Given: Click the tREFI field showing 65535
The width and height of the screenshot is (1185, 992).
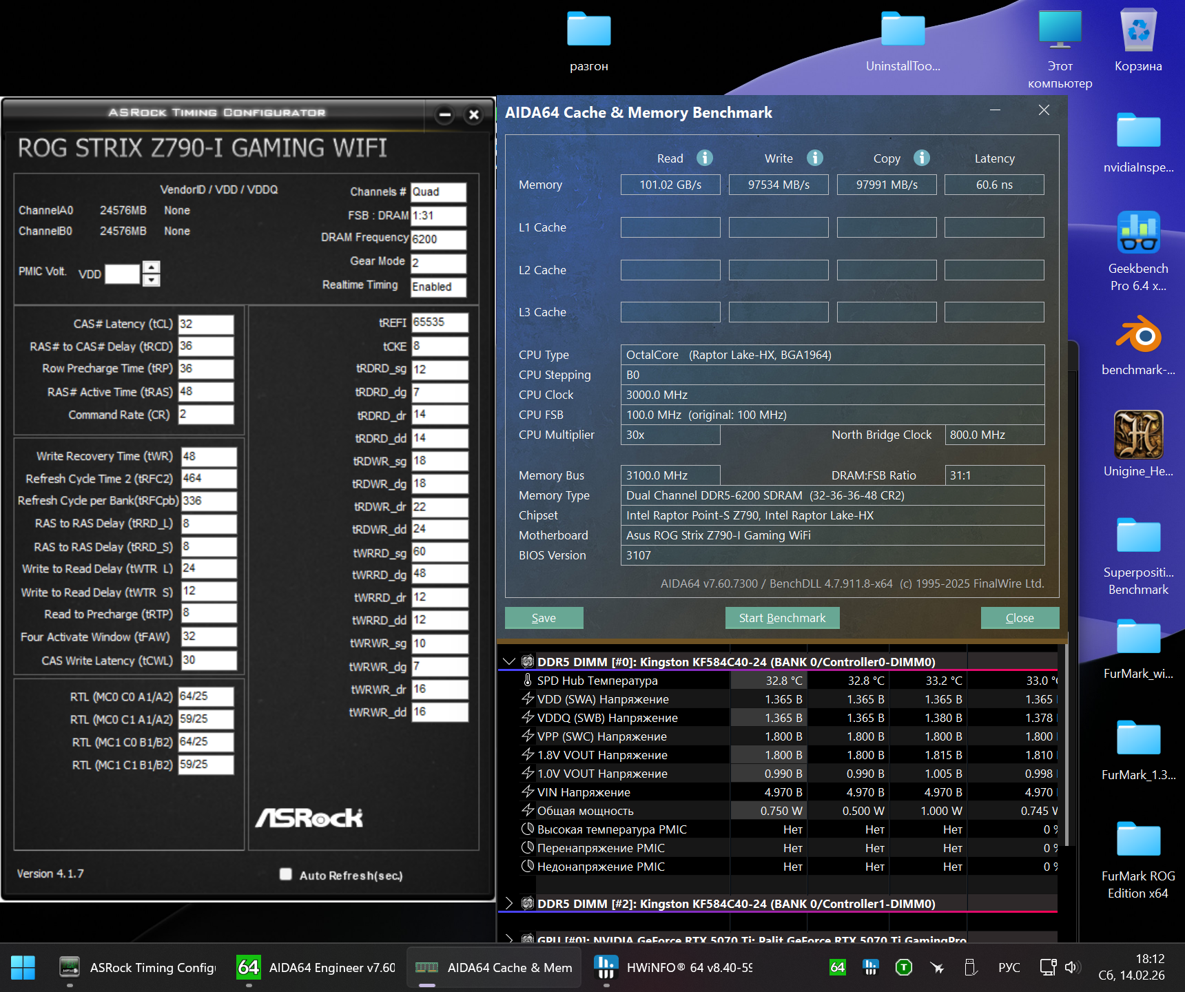Looking at the screenshot, I should (x=440, y=322).
